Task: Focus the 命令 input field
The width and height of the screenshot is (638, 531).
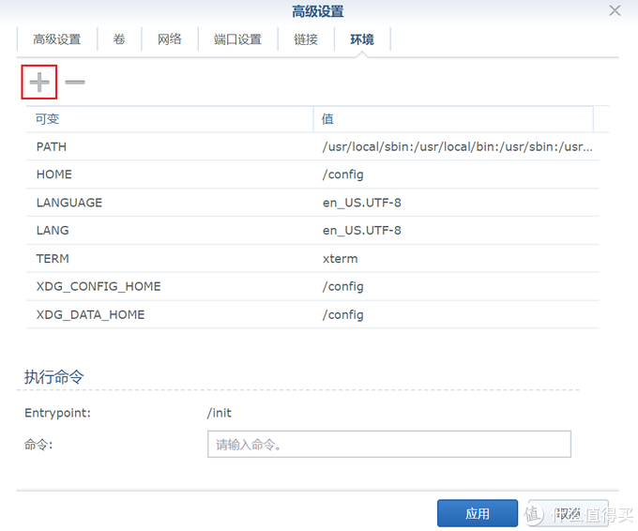Action: tap(388, 444)
